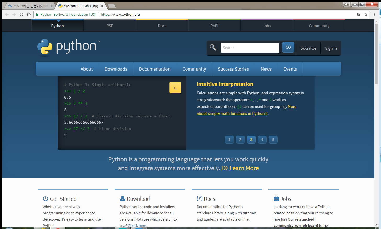
Task: Click the Jobs briefcase icon
Action: click(x=276, y=198)
